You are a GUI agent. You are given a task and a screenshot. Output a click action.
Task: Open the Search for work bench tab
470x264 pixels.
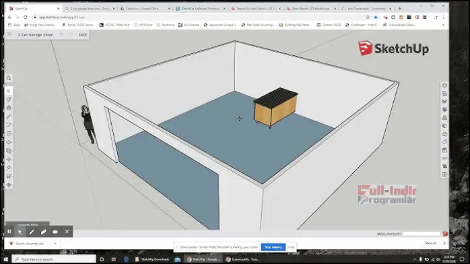[256, 9]
